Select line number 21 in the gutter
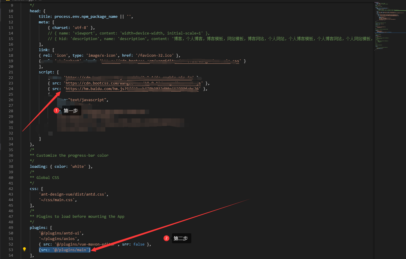The width and height of the screenshot is (406, 259). [11, 72]
